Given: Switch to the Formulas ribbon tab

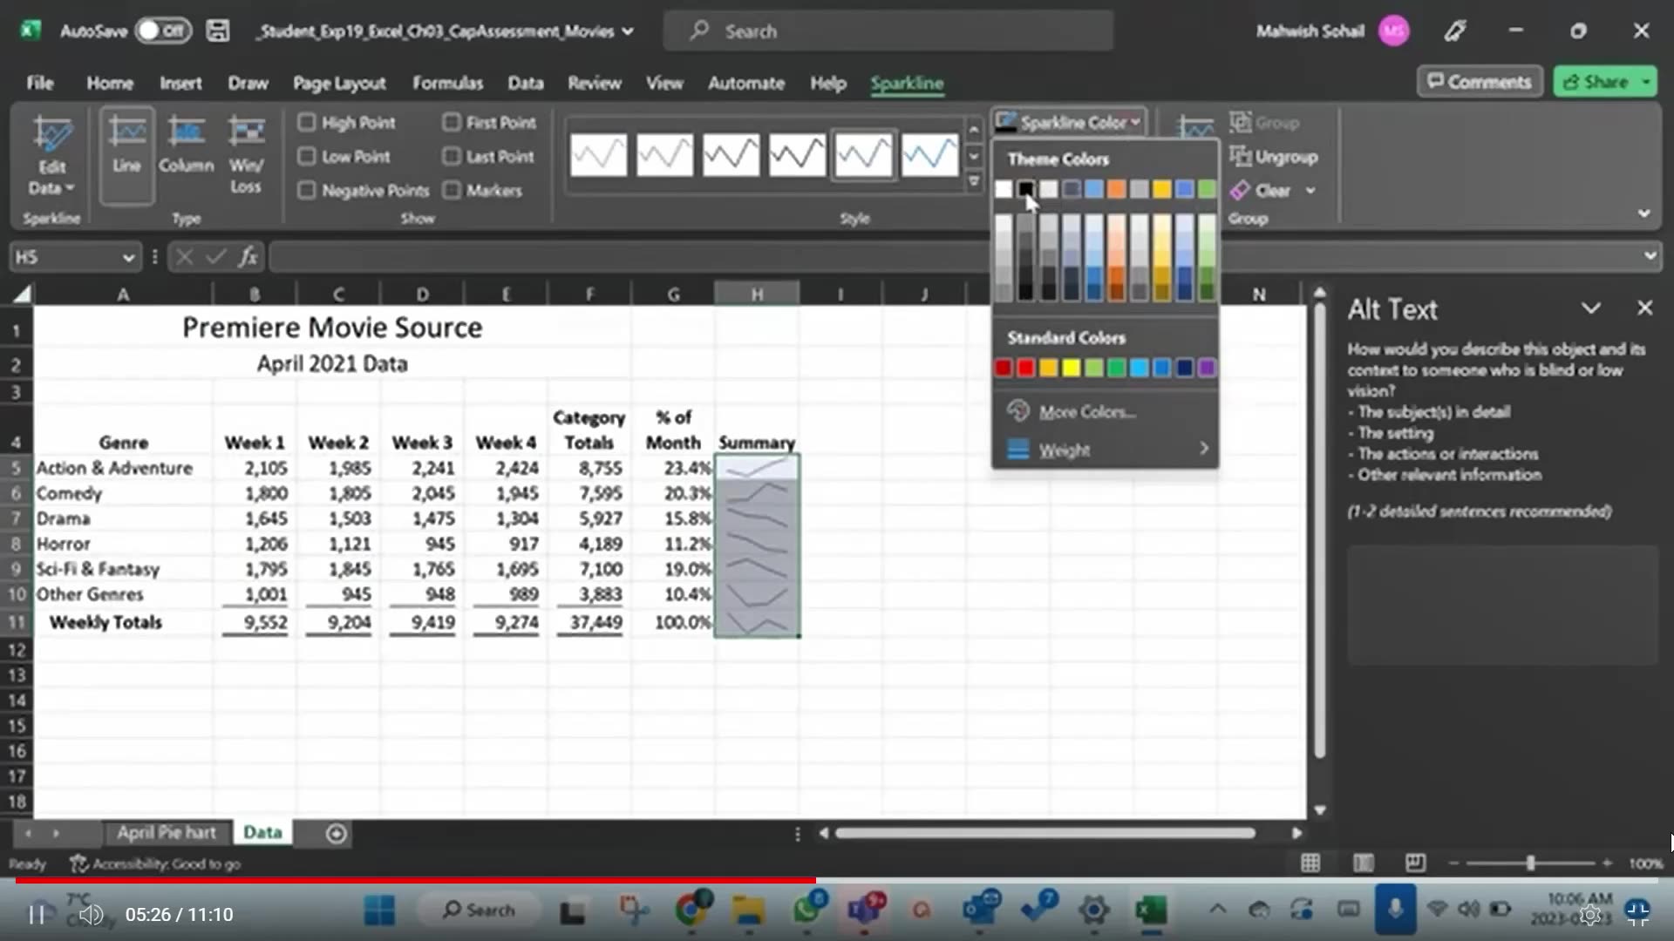Looking at the screenshot, I should (448, 83).
